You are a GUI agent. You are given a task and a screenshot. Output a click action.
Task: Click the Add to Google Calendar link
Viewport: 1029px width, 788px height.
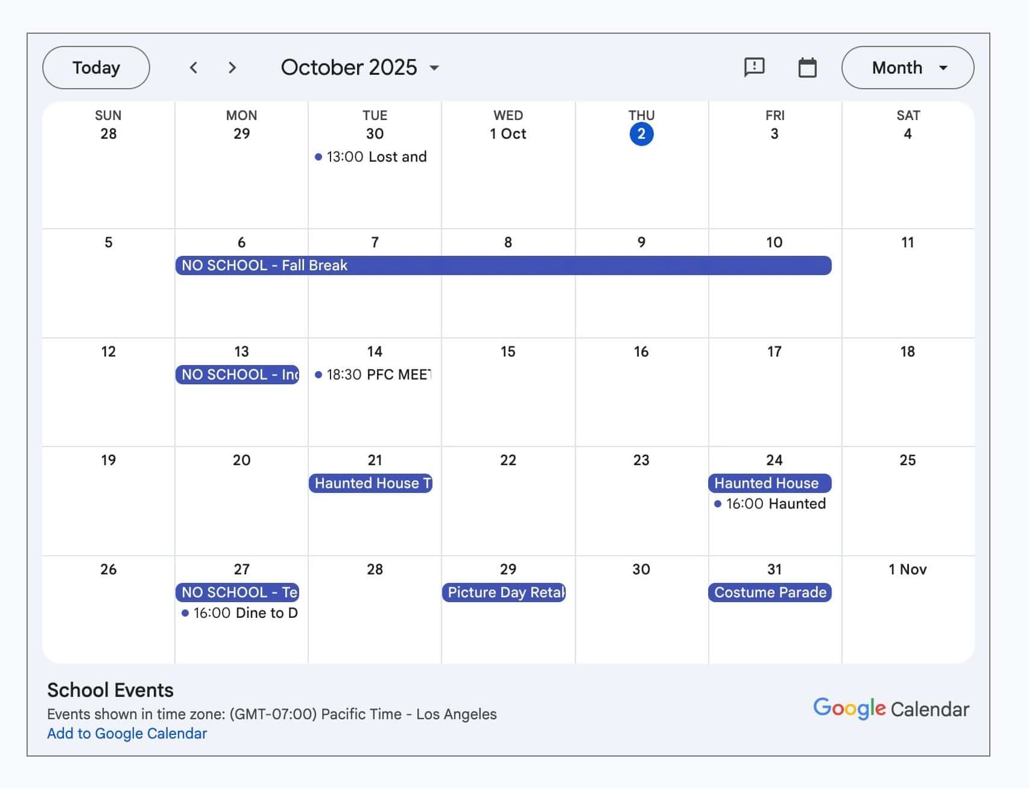point(127,733)
